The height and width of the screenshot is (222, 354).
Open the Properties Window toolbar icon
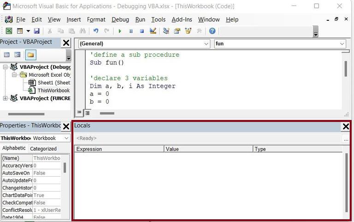point(177,31)
